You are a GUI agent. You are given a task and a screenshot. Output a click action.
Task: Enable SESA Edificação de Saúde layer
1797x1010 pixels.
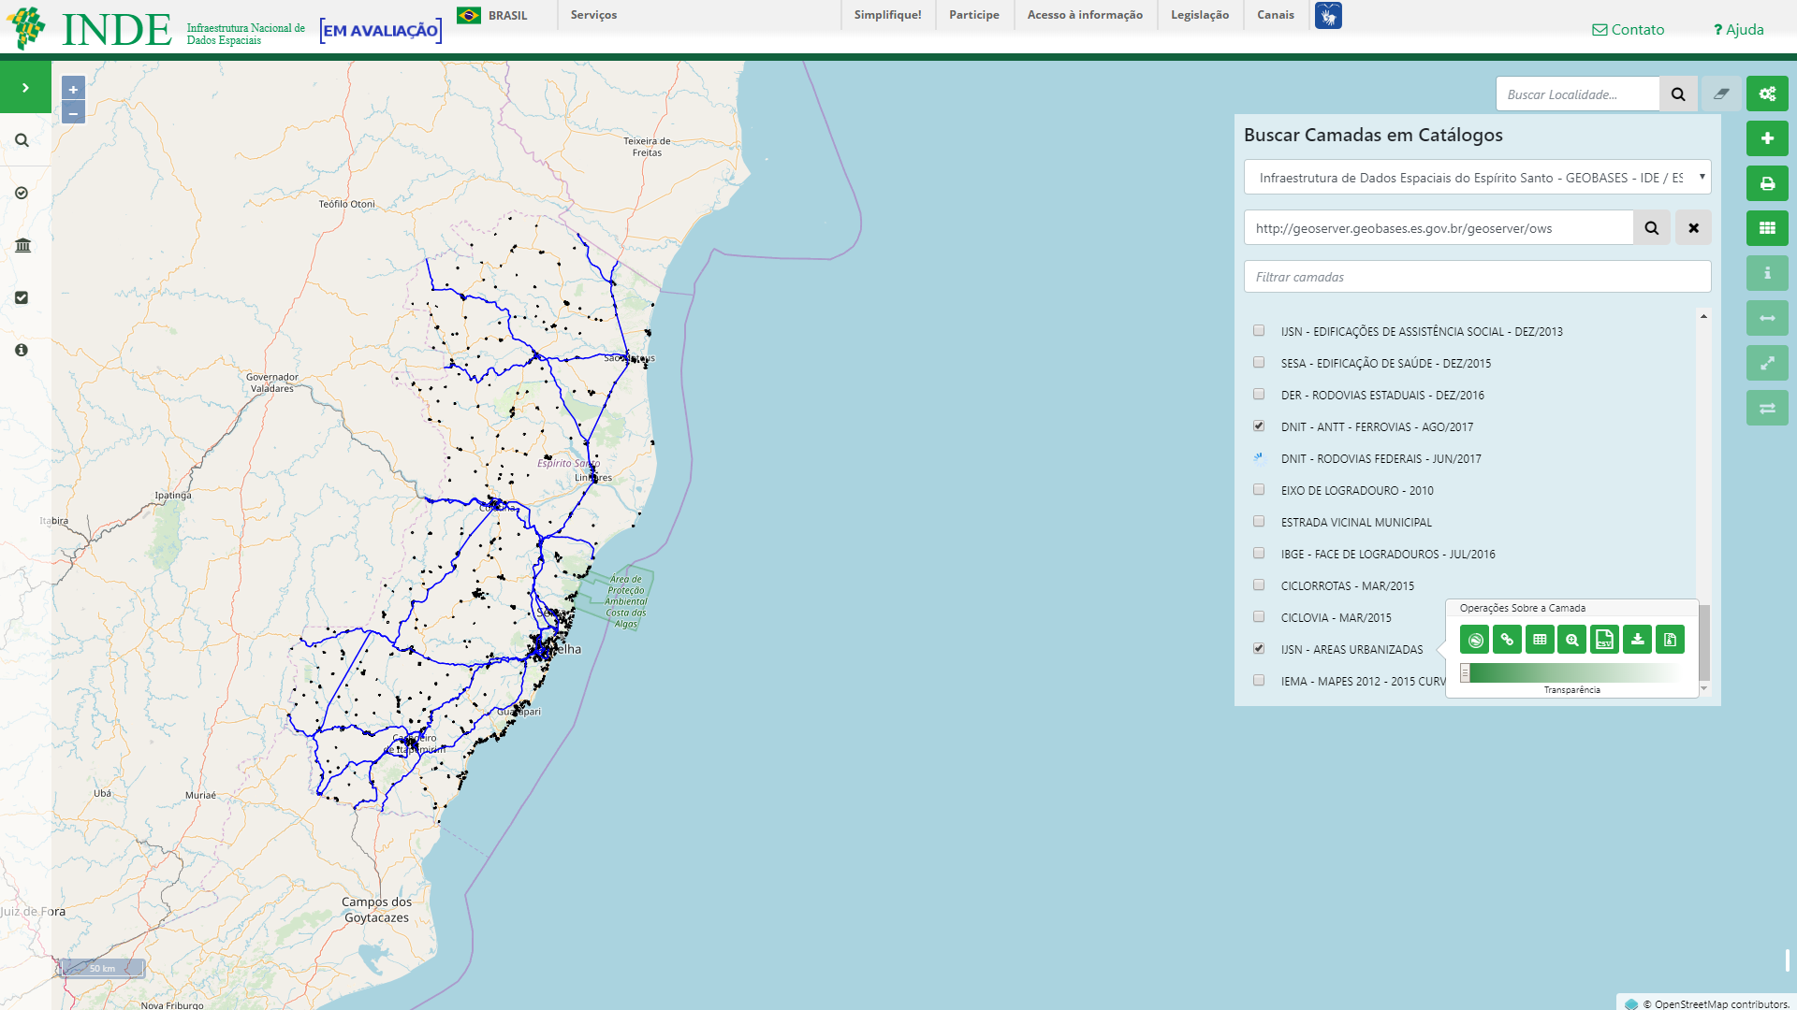tap(1259, 363)
